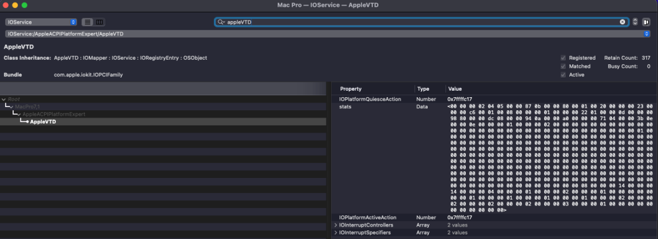The width and height of the screenshot is (658, 239).
Task: Open the IOService path popup bar
Action: pyautogui.click(x=327, y=33)
